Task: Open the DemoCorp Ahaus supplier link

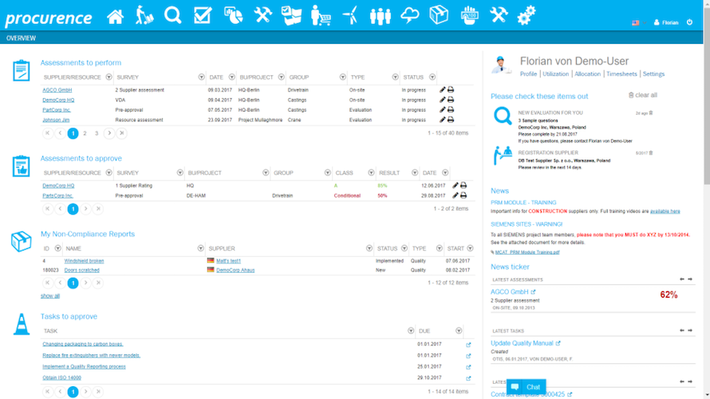Action: click(235, 270)
